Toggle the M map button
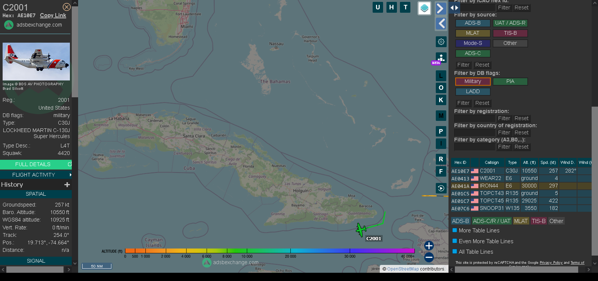Image resolution: width=598 pixels, height=281 pixels. [441, 116]
